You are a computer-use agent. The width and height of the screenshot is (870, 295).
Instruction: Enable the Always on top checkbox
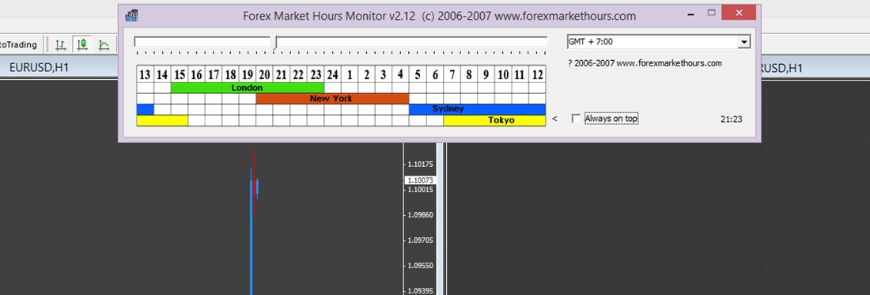coord(576,119)
